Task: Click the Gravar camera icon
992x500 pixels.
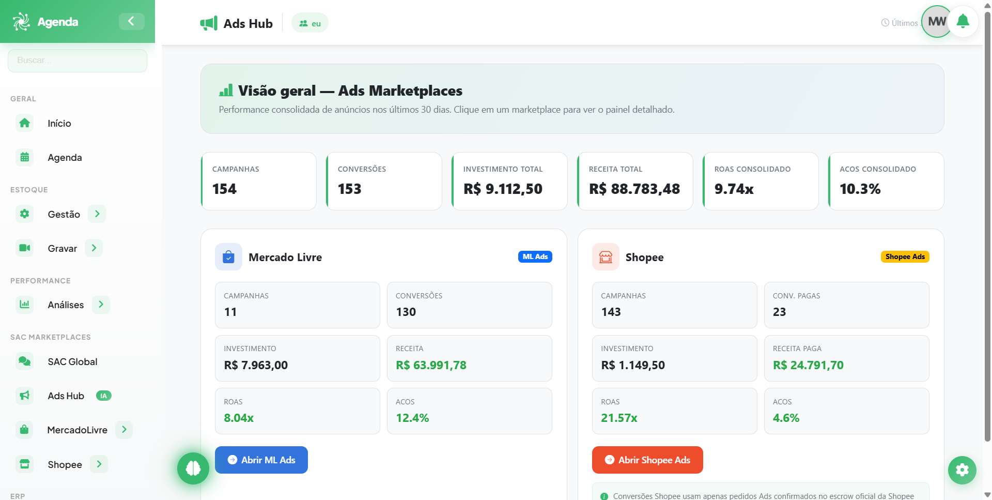Action: click(24, 248)
